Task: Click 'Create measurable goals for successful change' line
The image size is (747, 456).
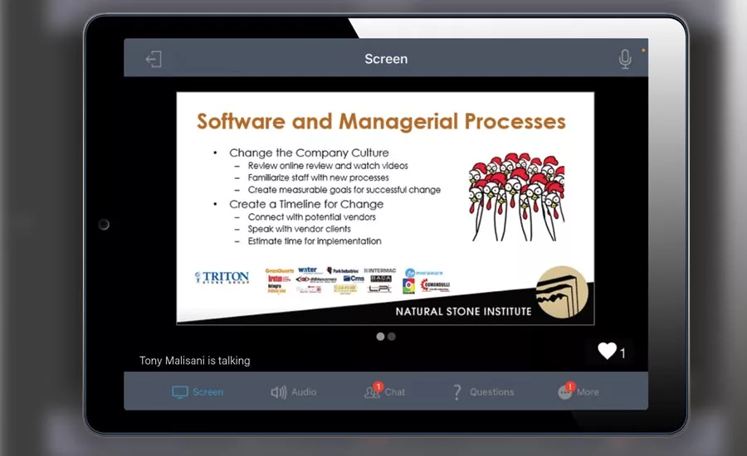Action: click(x=344, y=190)
